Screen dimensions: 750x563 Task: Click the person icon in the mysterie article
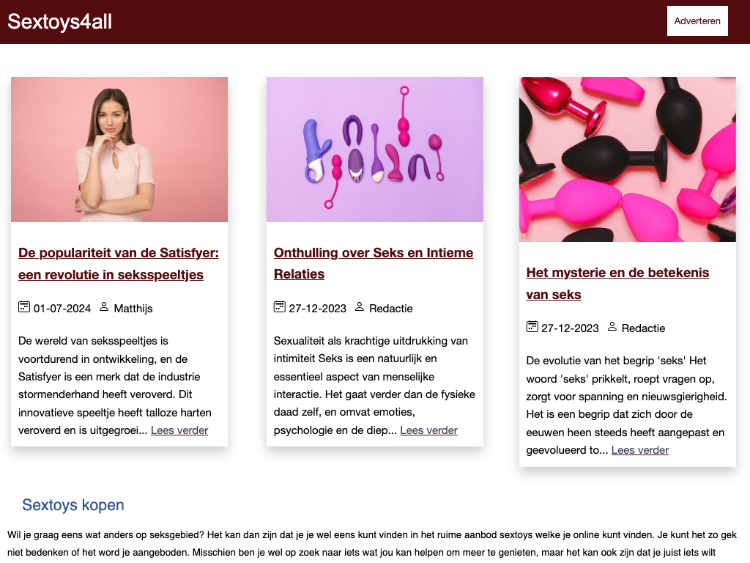612,327
